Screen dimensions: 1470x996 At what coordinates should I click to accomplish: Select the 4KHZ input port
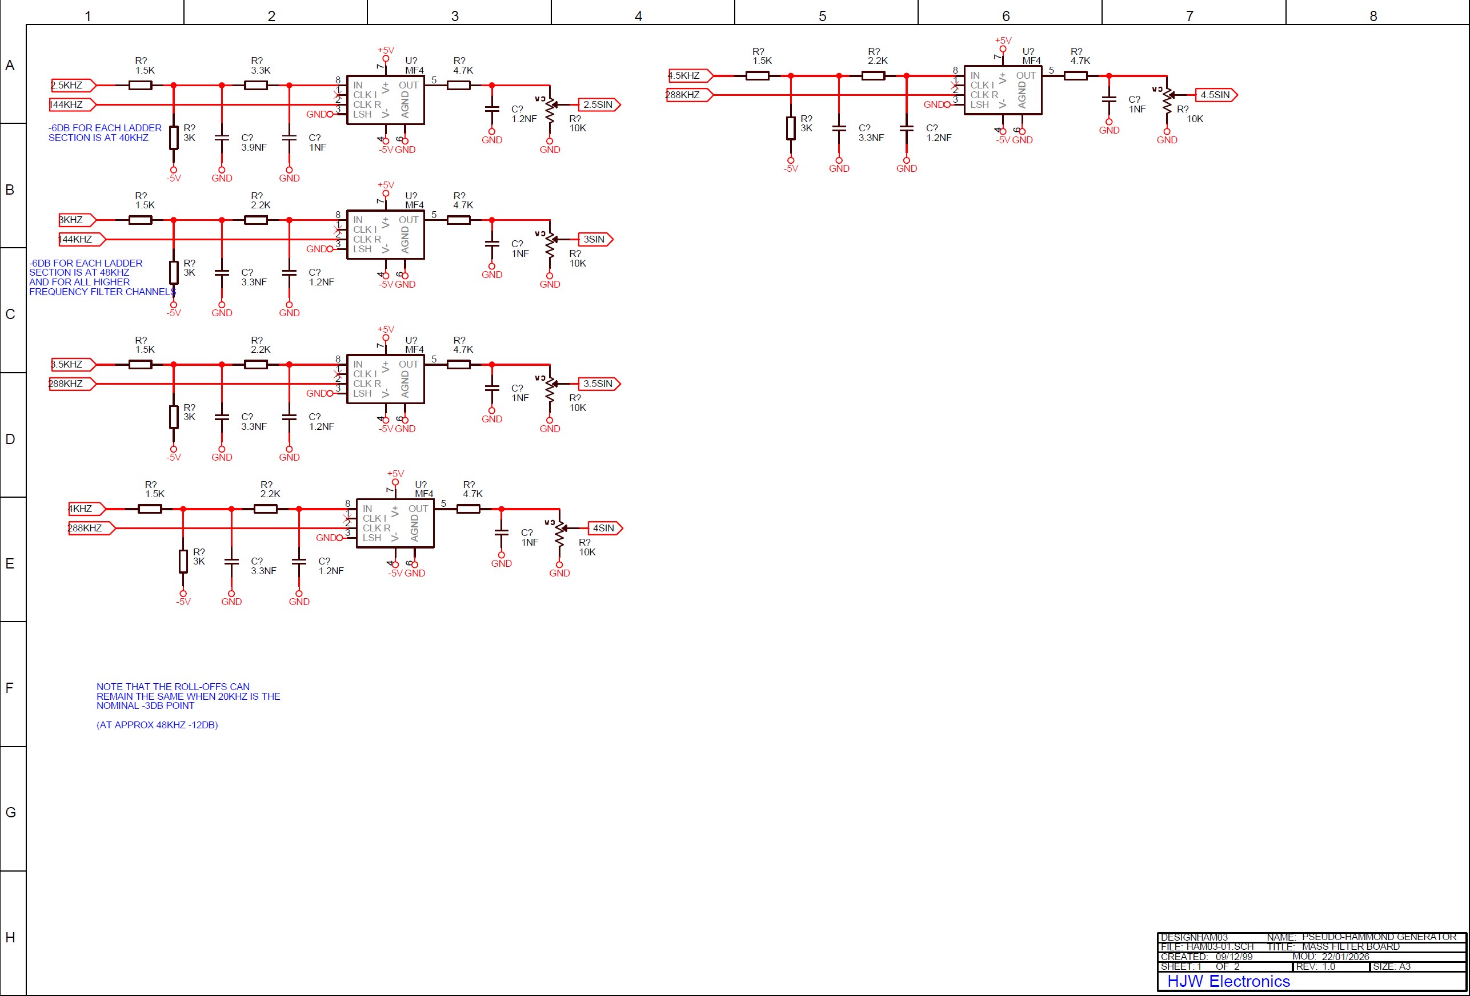tap(86, 509)
